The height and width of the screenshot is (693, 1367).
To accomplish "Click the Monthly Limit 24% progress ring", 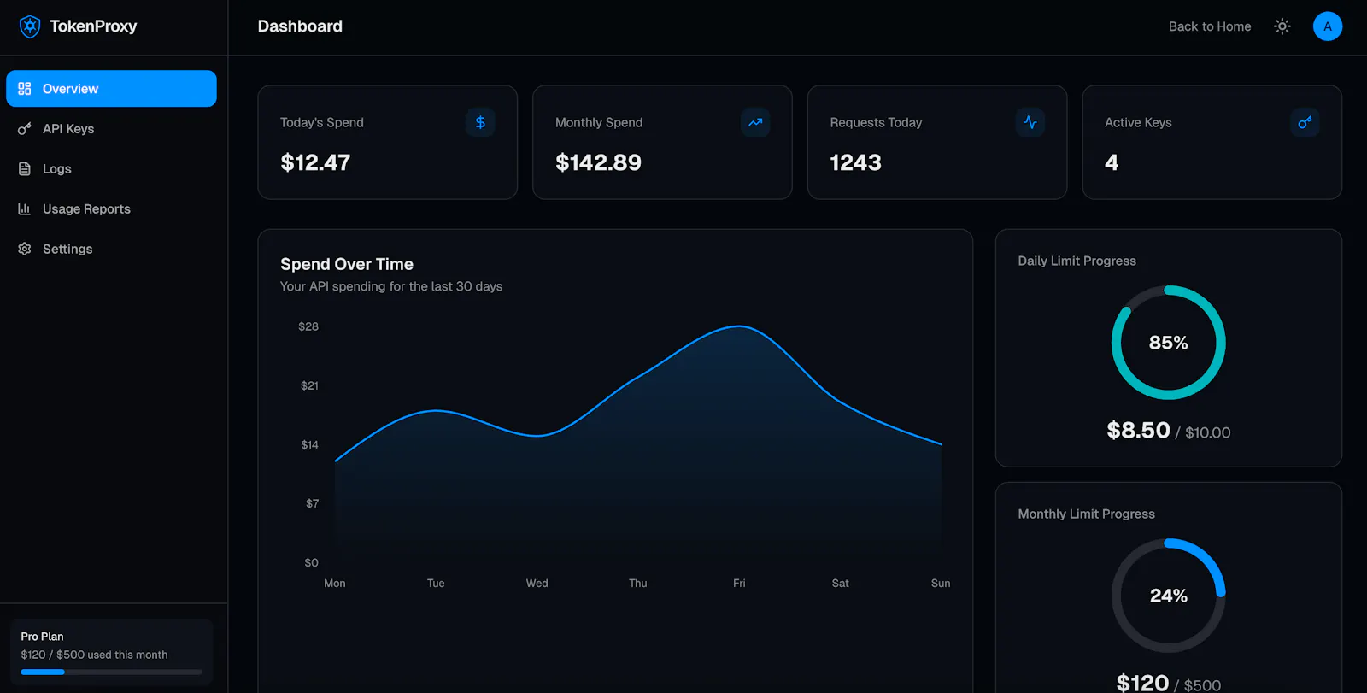I will point(1169,596).
